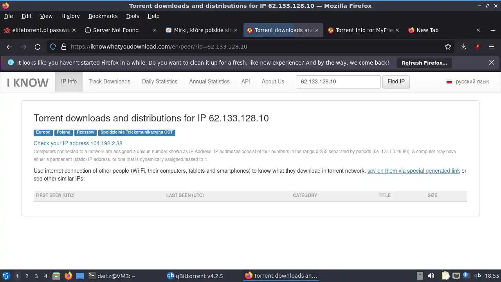Reload the current page

[38, 47]
